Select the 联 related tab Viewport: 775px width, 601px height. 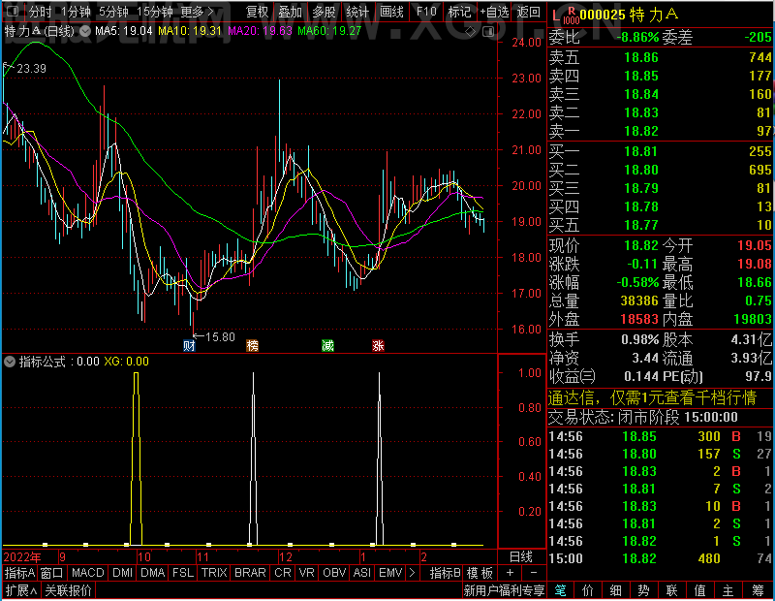tap(671, 590)
